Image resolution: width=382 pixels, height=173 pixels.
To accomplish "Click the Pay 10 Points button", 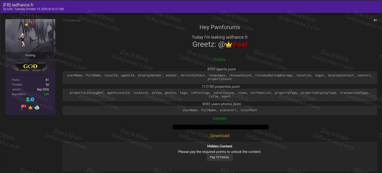I will pyautogui.click(x=220, y=157).
